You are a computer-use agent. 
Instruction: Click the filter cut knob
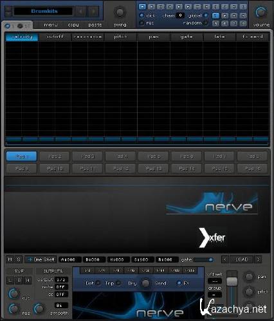(x=14, y=293)
